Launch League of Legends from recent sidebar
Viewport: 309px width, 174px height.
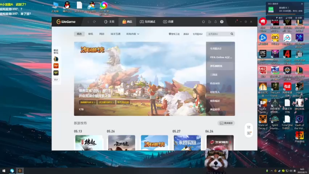tap(56, 59)
